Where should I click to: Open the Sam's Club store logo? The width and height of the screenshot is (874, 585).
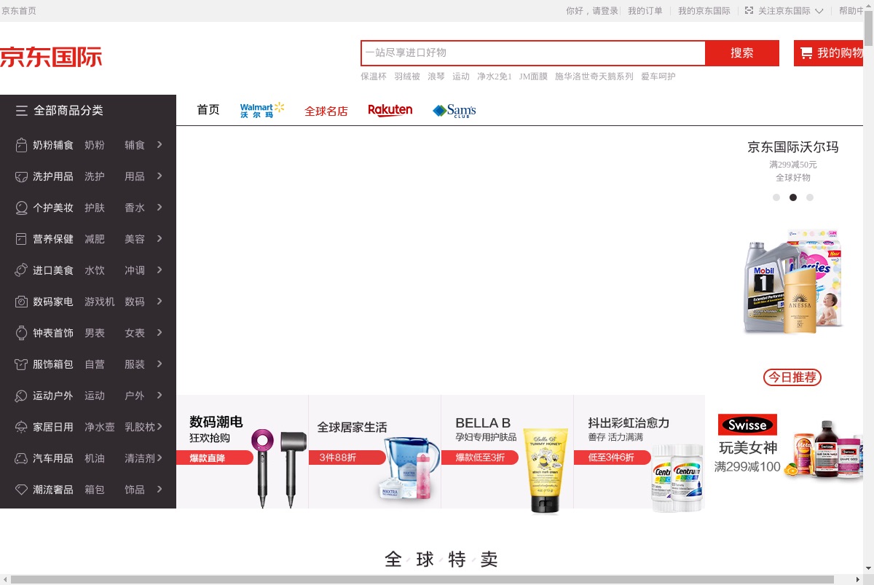(x=454, y=111)
